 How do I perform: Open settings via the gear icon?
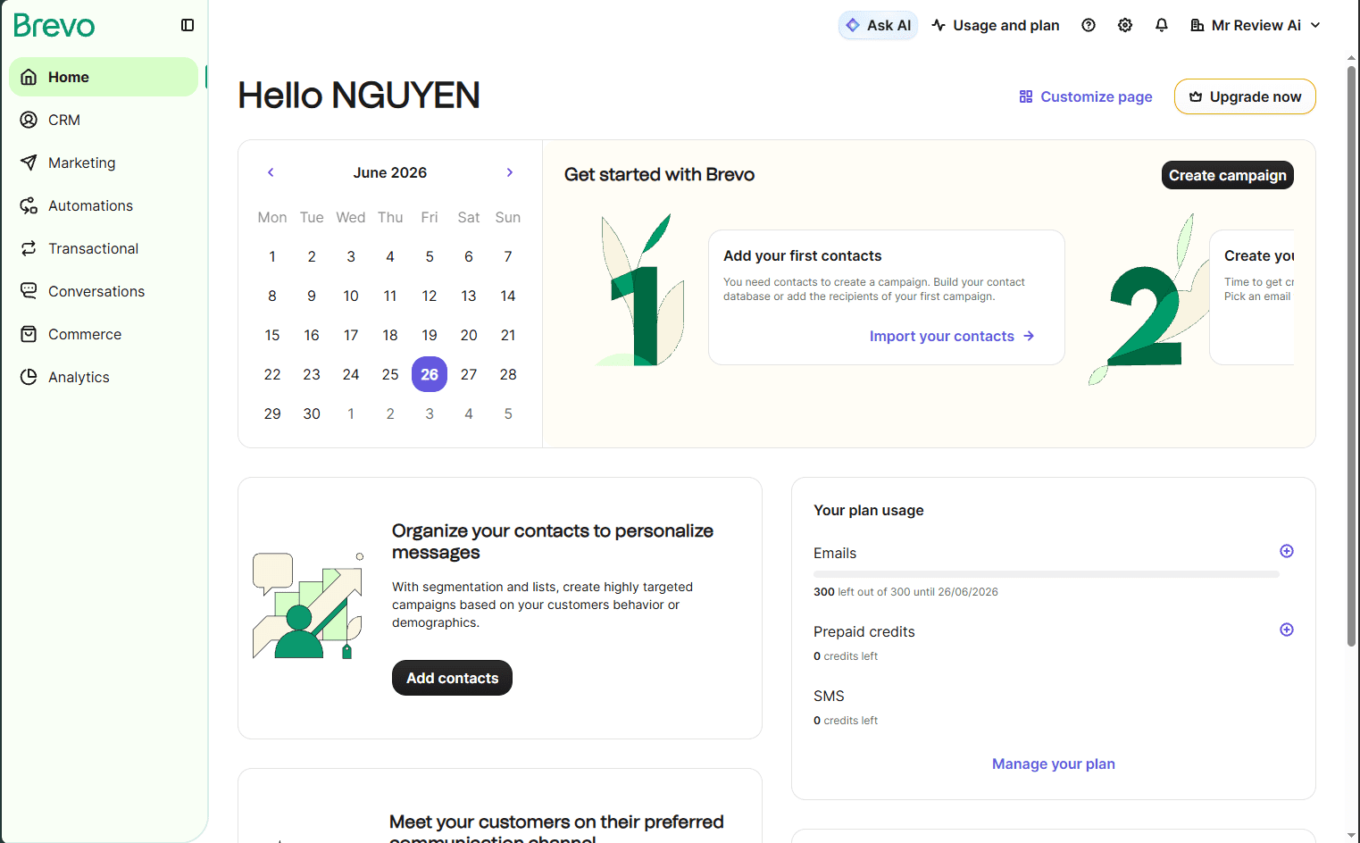tap(1125, 25)
